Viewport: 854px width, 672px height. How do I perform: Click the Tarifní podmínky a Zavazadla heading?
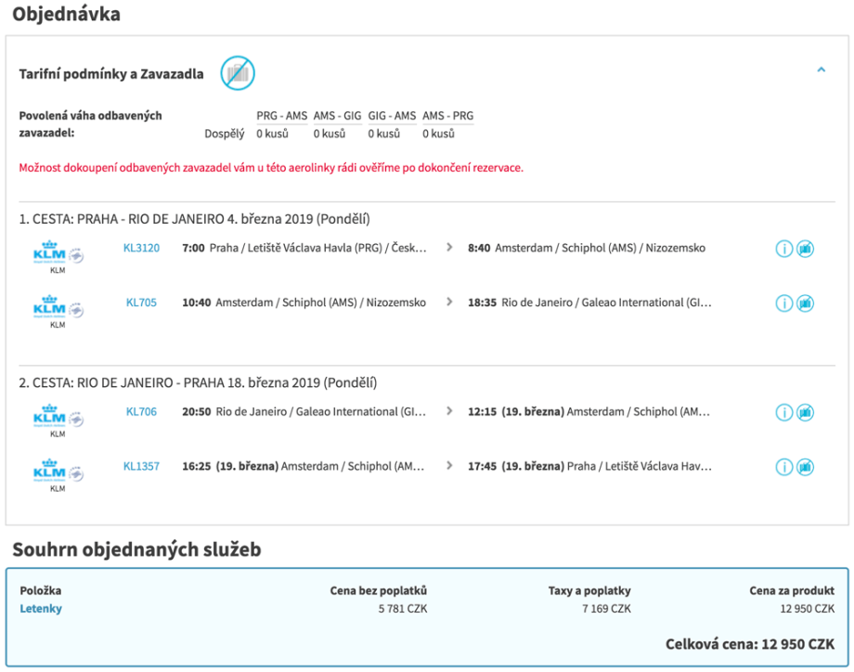111,74
